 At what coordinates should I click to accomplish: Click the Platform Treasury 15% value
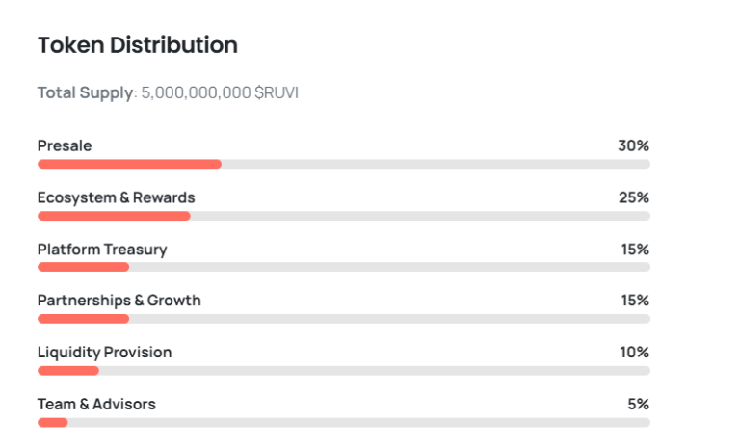pyautogui.click(x=634, y=250)
